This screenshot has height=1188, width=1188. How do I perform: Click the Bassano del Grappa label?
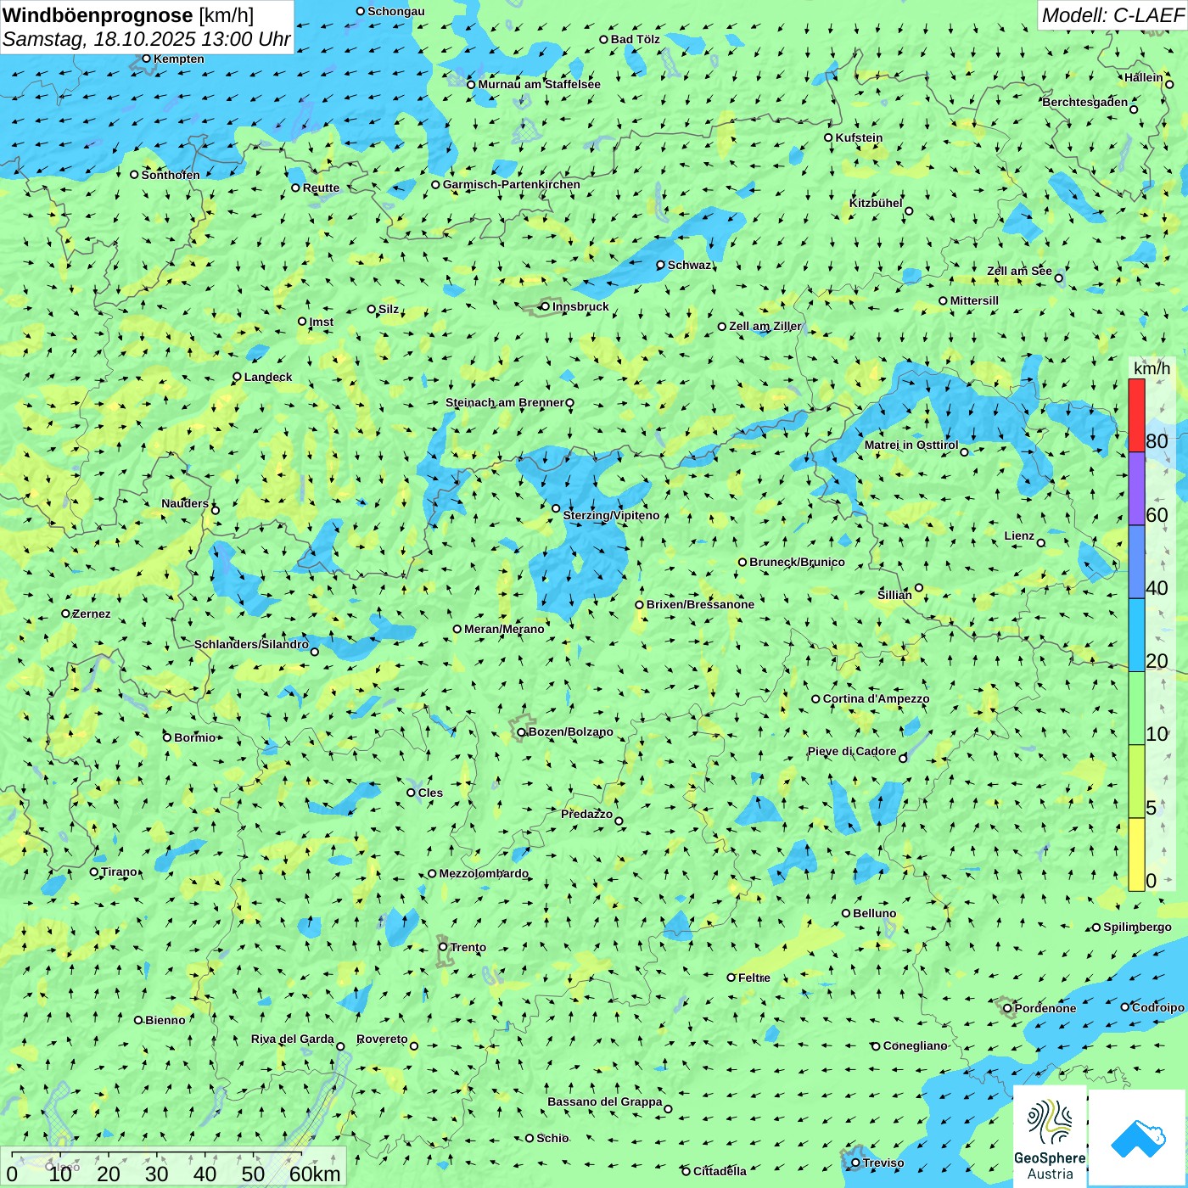(x=605, y=1101)
